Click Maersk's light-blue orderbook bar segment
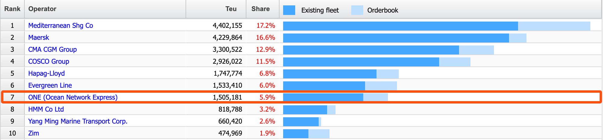603x140 pixels. (x=518, y=38)
